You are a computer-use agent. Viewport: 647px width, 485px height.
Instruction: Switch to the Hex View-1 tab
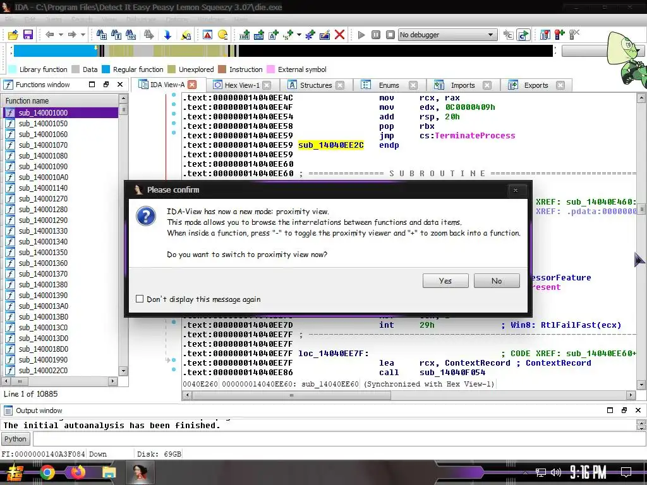click(x=242, y=85)
